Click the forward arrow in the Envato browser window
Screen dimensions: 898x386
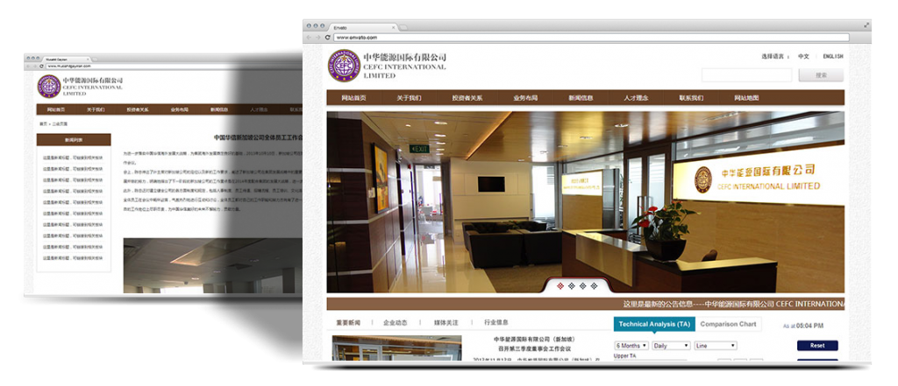click(x=317, y=37)
